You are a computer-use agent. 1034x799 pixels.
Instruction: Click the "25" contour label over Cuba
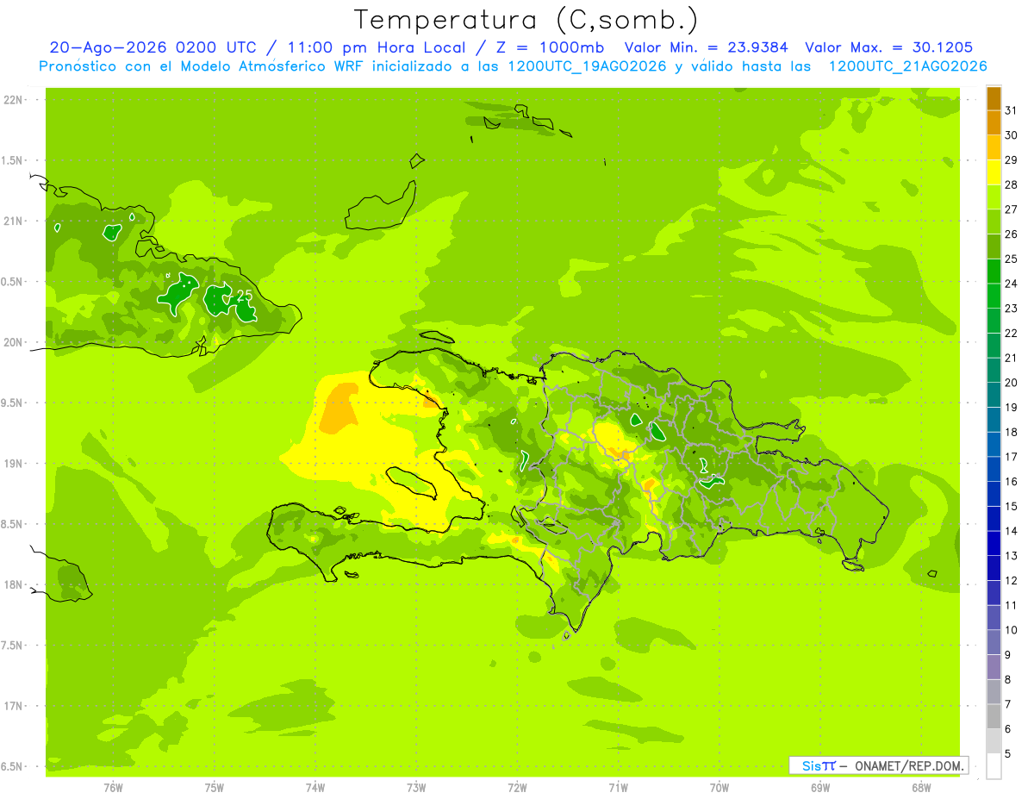[245, 295]
